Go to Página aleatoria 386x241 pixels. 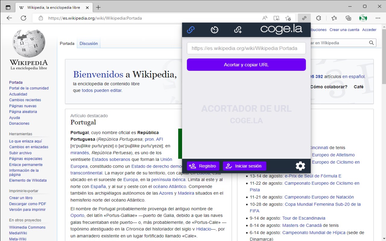23,112
